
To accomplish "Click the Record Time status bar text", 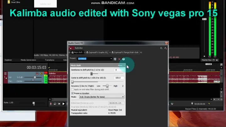I will [x=201, y=109].
